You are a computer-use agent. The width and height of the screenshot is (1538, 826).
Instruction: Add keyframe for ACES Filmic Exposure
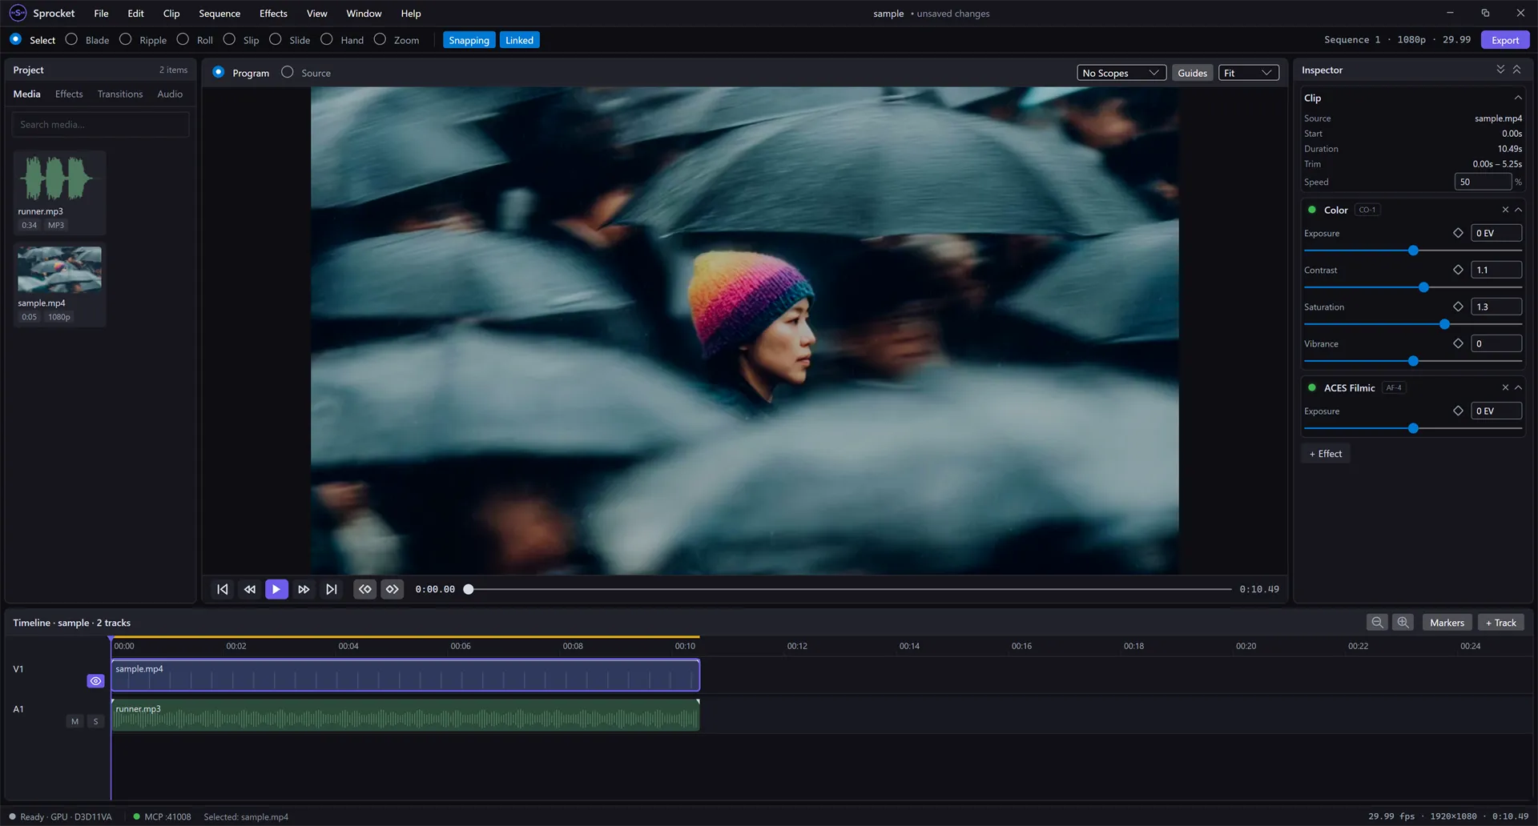click(1458, 411)
